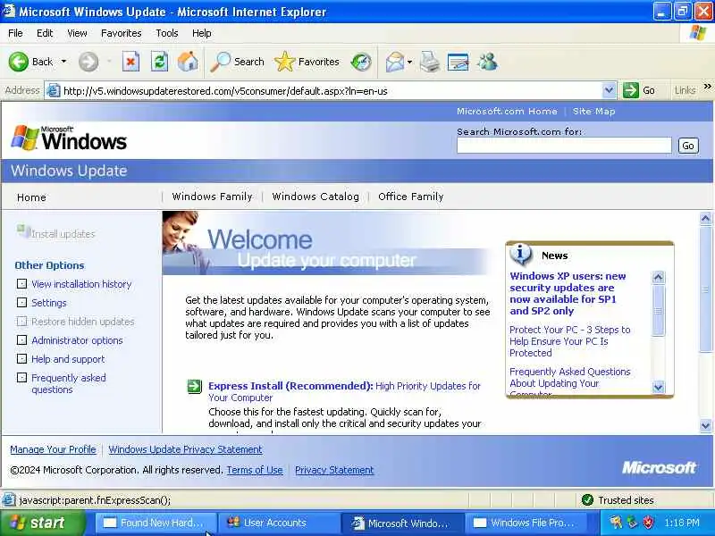The width and height of the screenshot is (715, 536).
Task: Open the Edit menu
Action: coord(45,33)
